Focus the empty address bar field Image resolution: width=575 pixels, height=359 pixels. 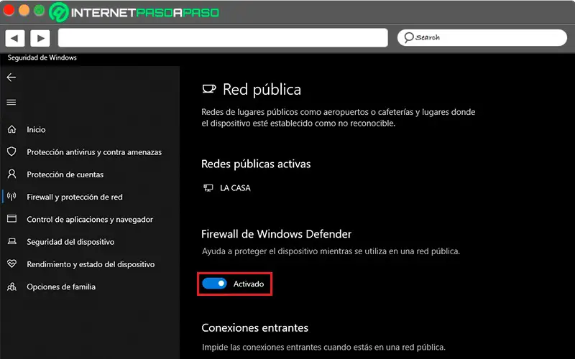(x=223, y=38)
